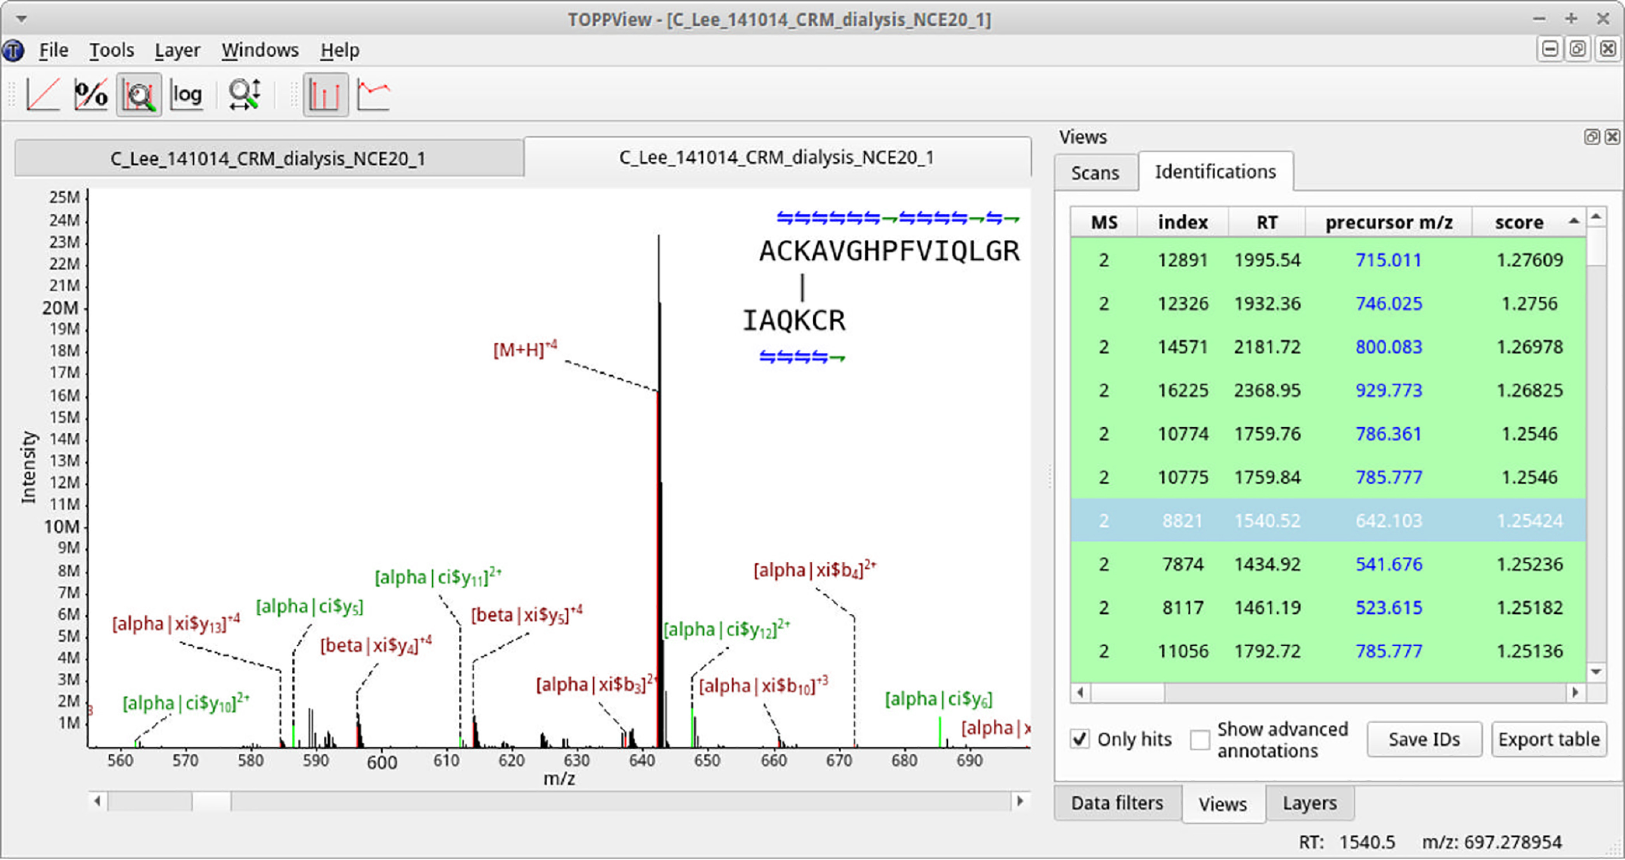Click the [alpha|ci$y11]2+ annotation label
The image size is (1625, 860).
[x=438, y=577]
